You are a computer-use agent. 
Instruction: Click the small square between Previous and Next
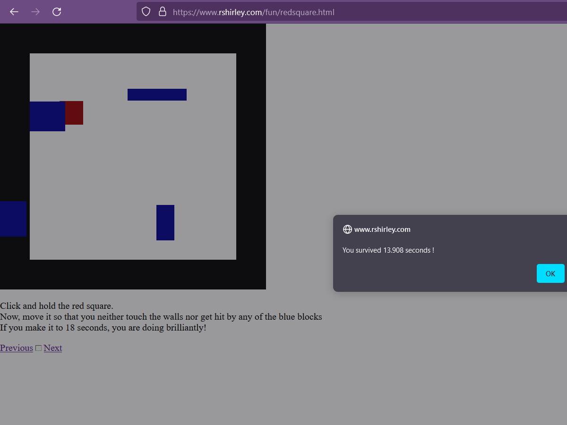tap(38, 348)
